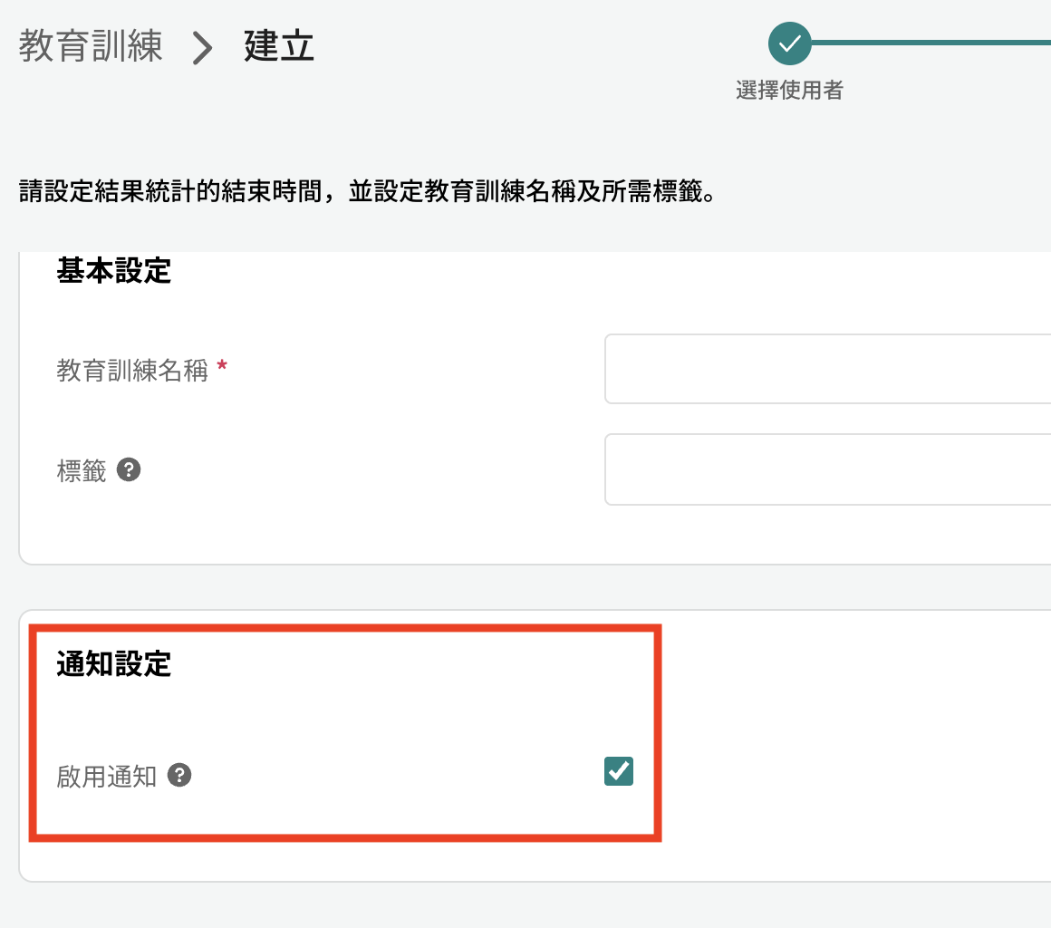Click the 標籤 field label
Viewport: 1051px width, 928px height.
click(82, 470)
